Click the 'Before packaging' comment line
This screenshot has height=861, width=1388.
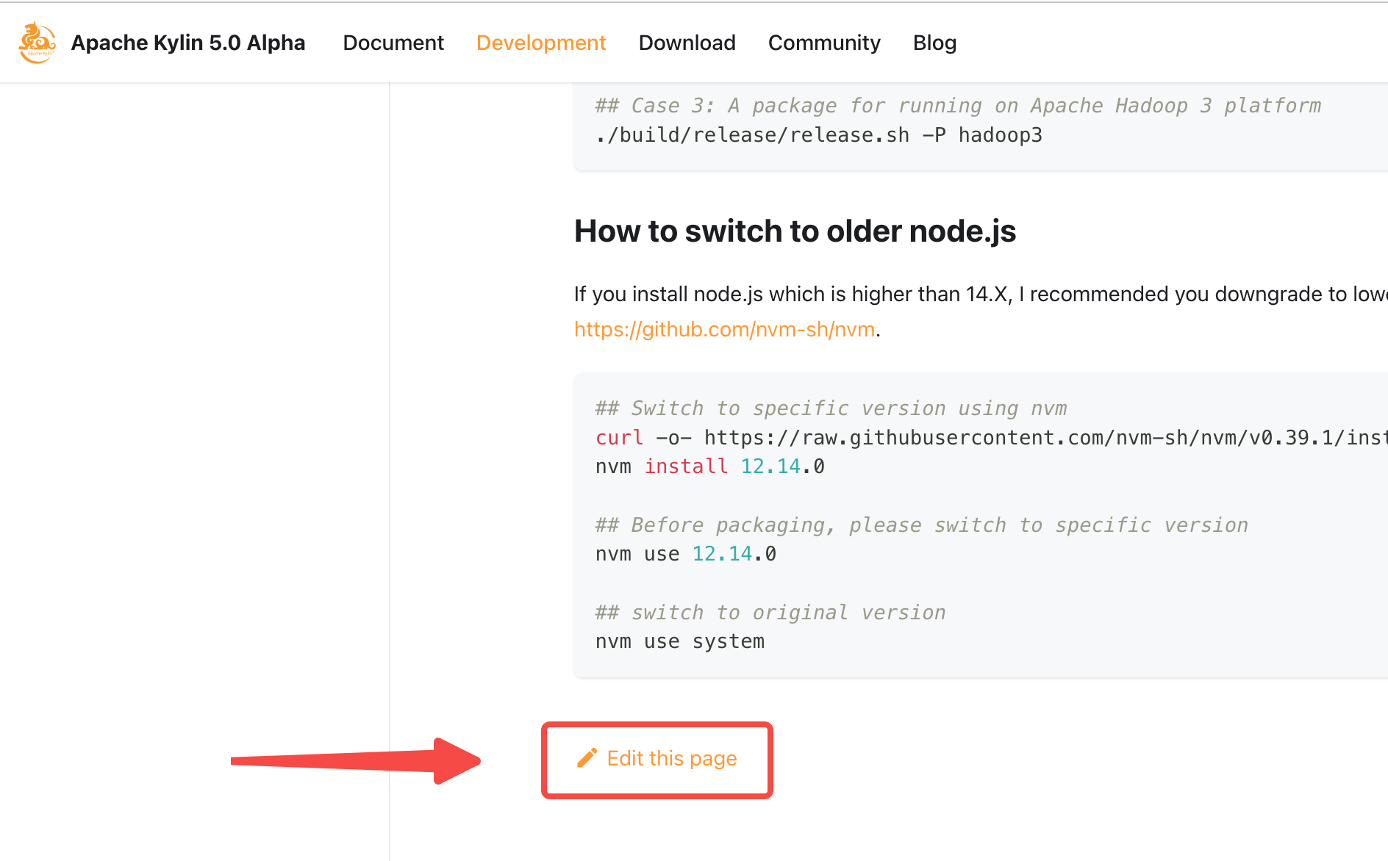tap(921, 525)
